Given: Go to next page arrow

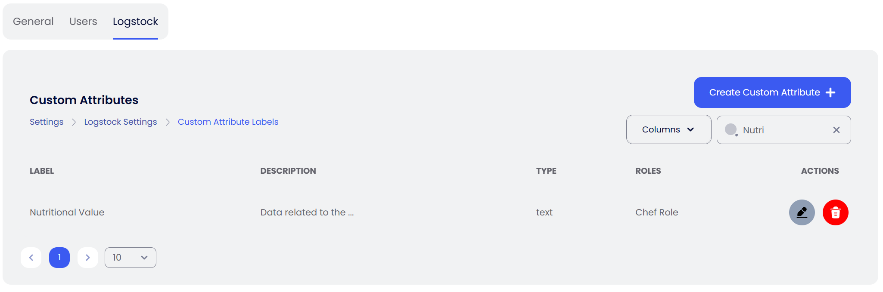Looking at the screenshot, I should (88, 258).
